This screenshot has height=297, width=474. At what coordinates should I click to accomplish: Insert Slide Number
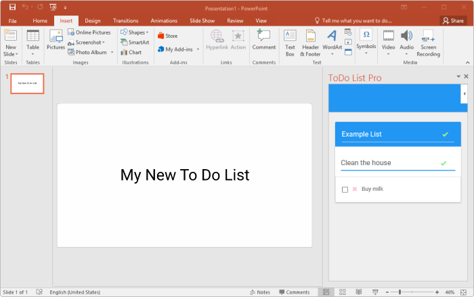pyautogui.click(x=348, y=42)
